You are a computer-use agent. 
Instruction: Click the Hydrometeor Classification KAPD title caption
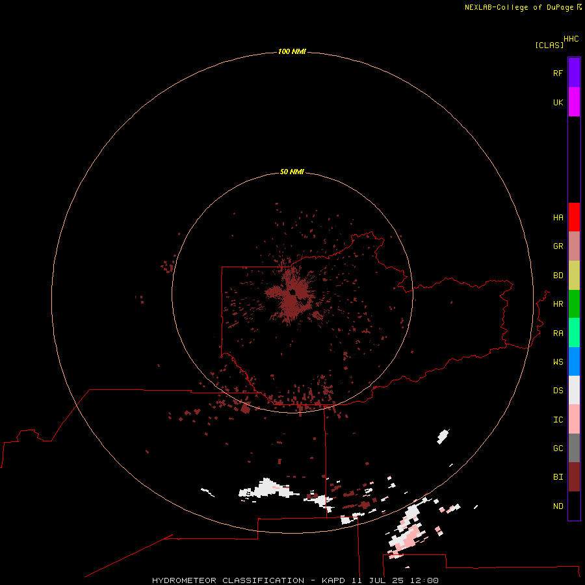(x=295, y=580)
